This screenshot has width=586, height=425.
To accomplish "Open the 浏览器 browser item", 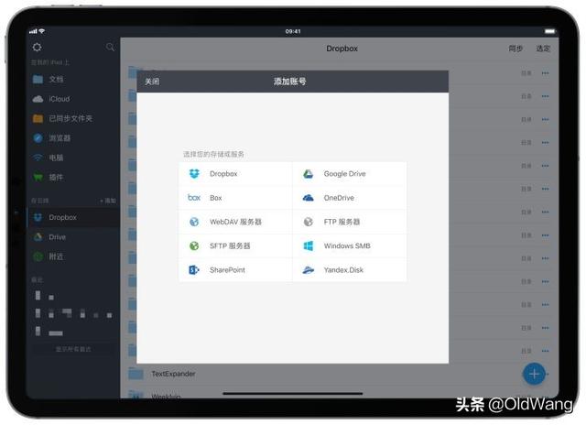I will (x=73, y=138).
